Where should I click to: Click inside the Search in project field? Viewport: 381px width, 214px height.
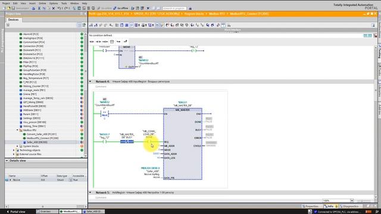pyautogui.click(x=174, y=8)
